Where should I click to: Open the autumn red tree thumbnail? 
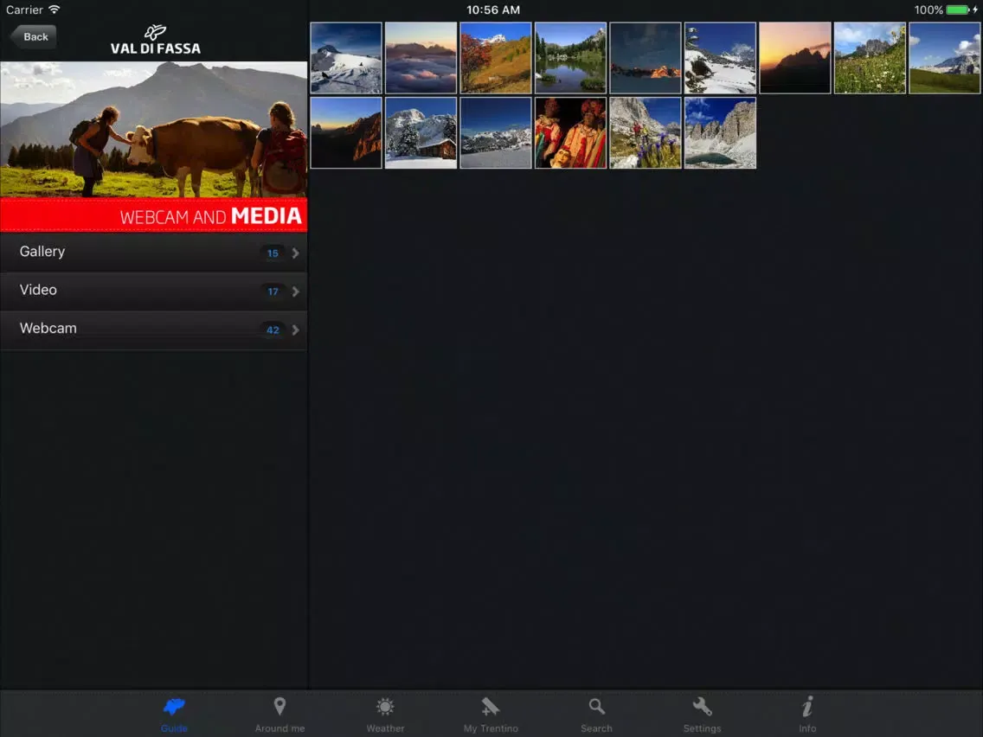495,58
